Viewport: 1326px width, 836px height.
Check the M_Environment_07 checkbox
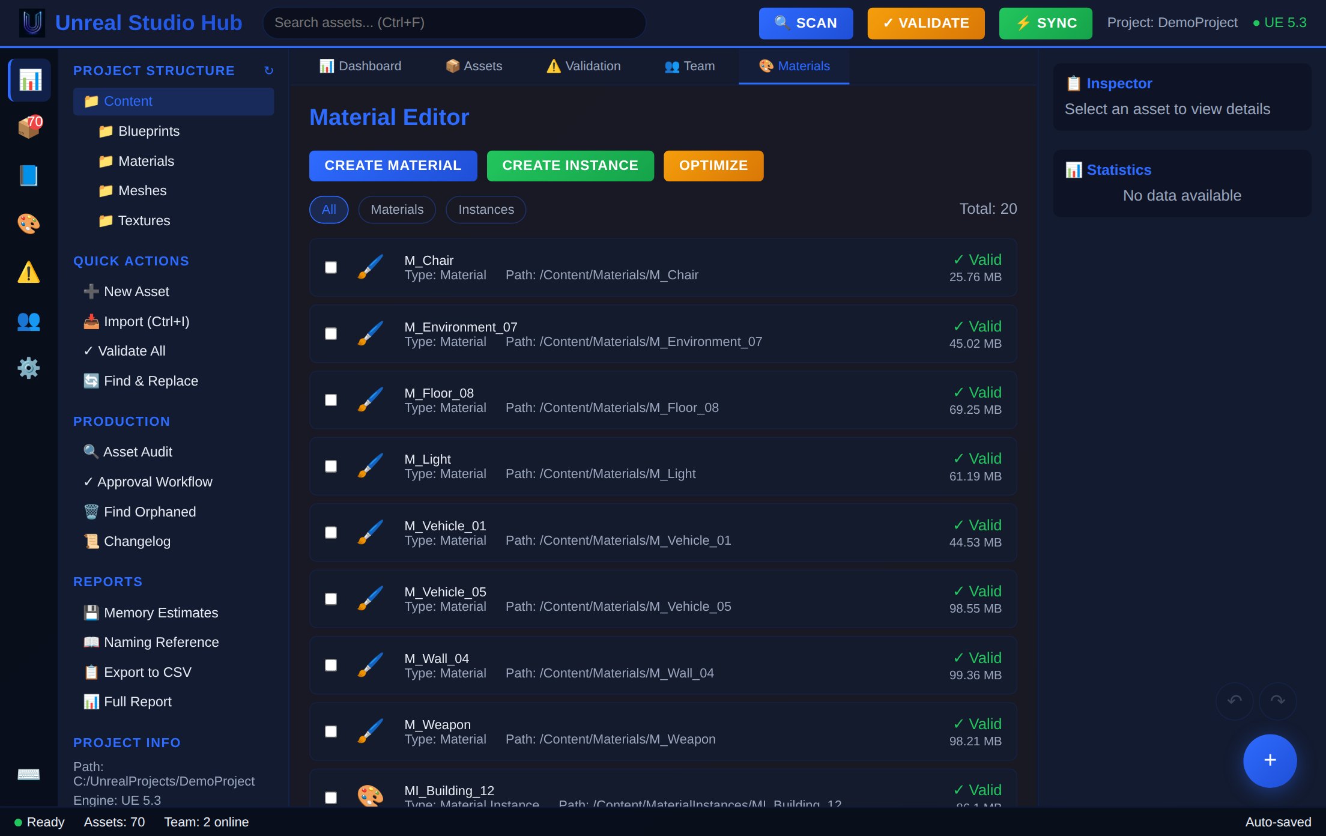pyautogui.click(x=331, y=333)
